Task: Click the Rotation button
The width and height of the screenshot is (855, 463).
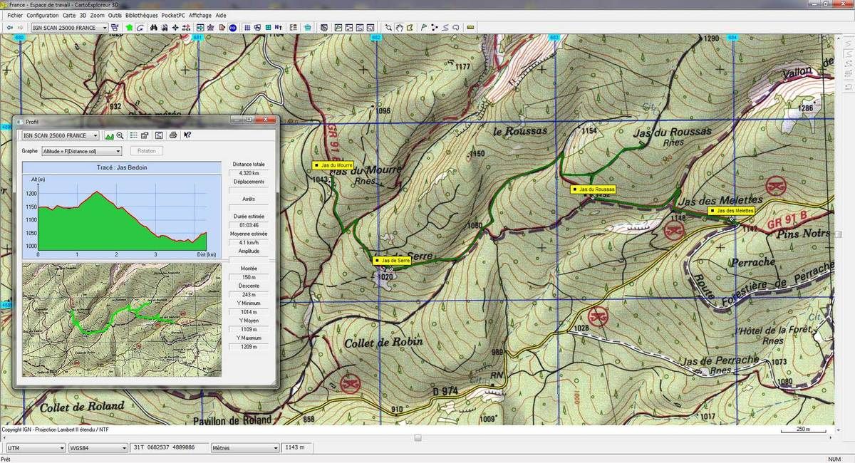Action: pos(147,151)
